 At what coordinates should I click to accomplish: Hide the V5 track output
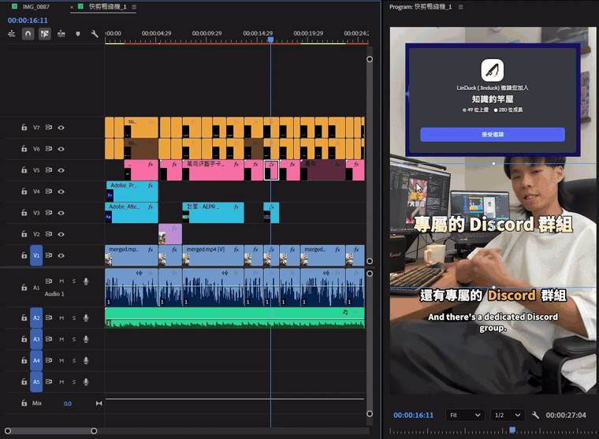coord(61,170)
